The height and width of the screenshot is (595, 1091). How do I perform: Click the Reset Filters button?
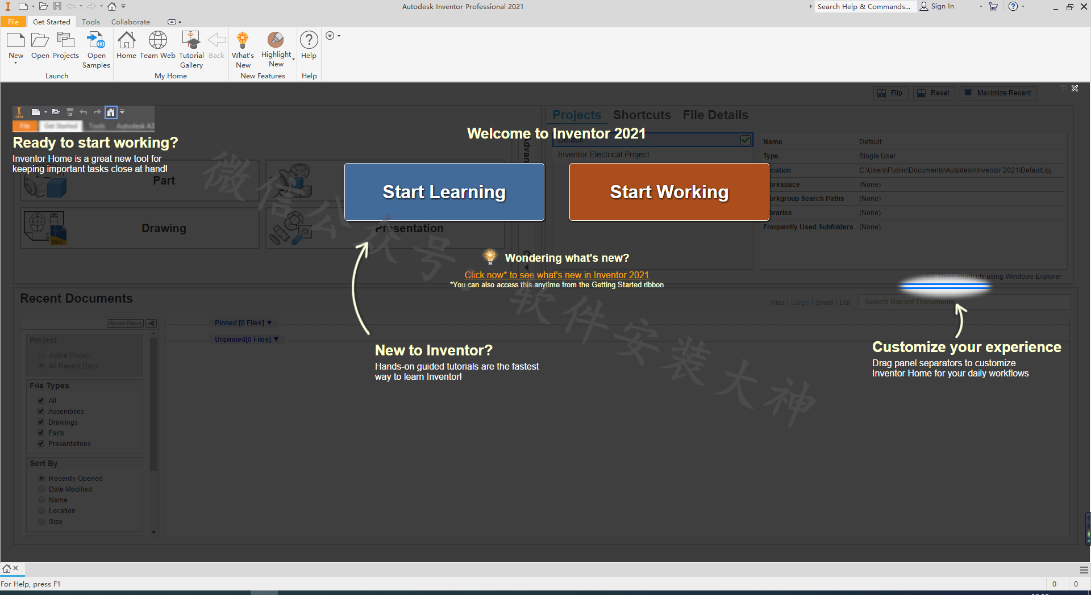click(126, 323)
